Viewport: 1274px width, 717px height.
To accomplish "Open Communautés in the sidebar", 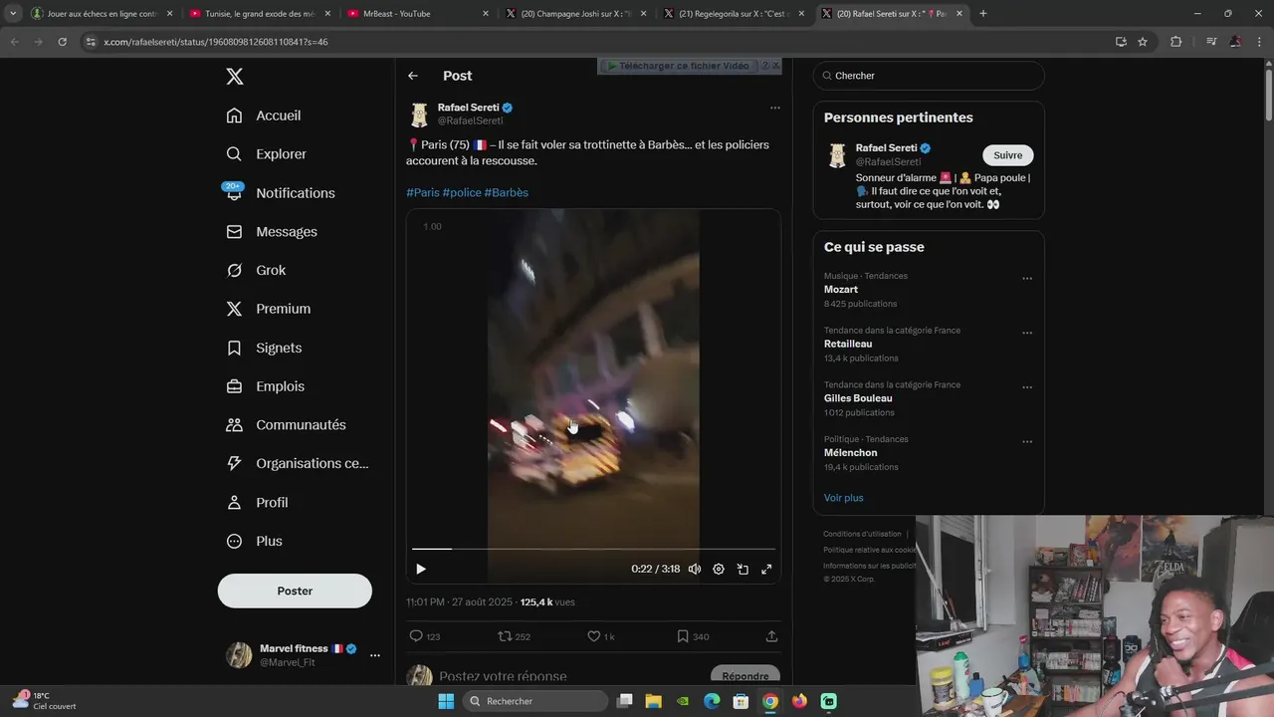I will (287, 425).
